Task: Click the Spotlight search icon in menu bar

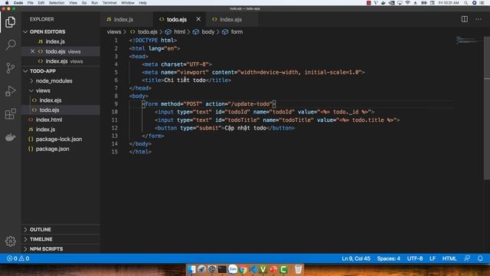Action: click(466, 3)
